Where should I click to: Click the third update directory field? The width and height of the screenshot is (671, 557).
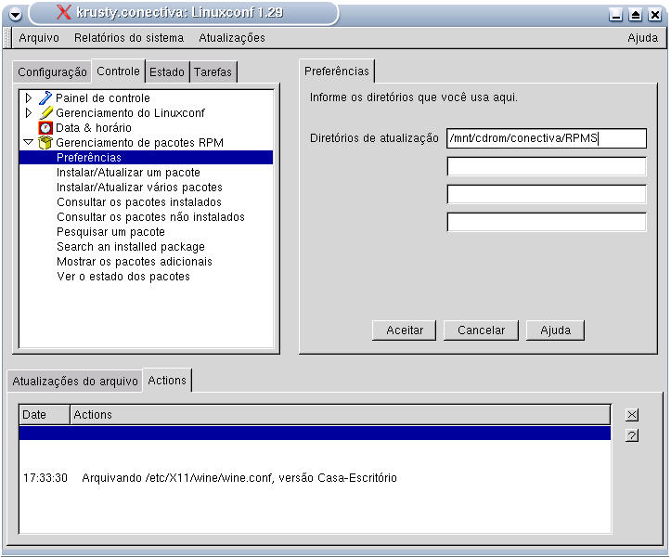[547, 194]
